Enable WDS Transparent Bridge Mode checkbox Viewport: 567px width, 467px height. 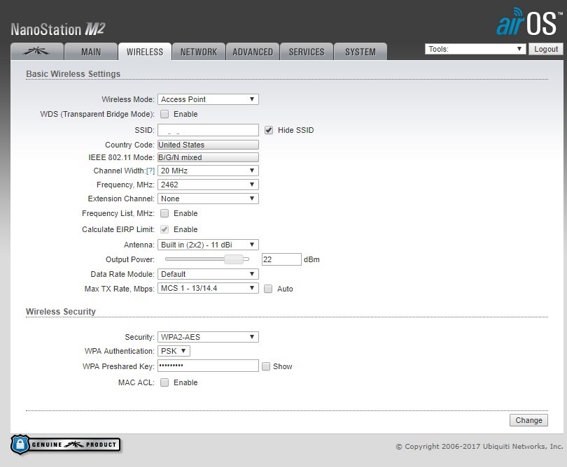click(x=164, y=114)
